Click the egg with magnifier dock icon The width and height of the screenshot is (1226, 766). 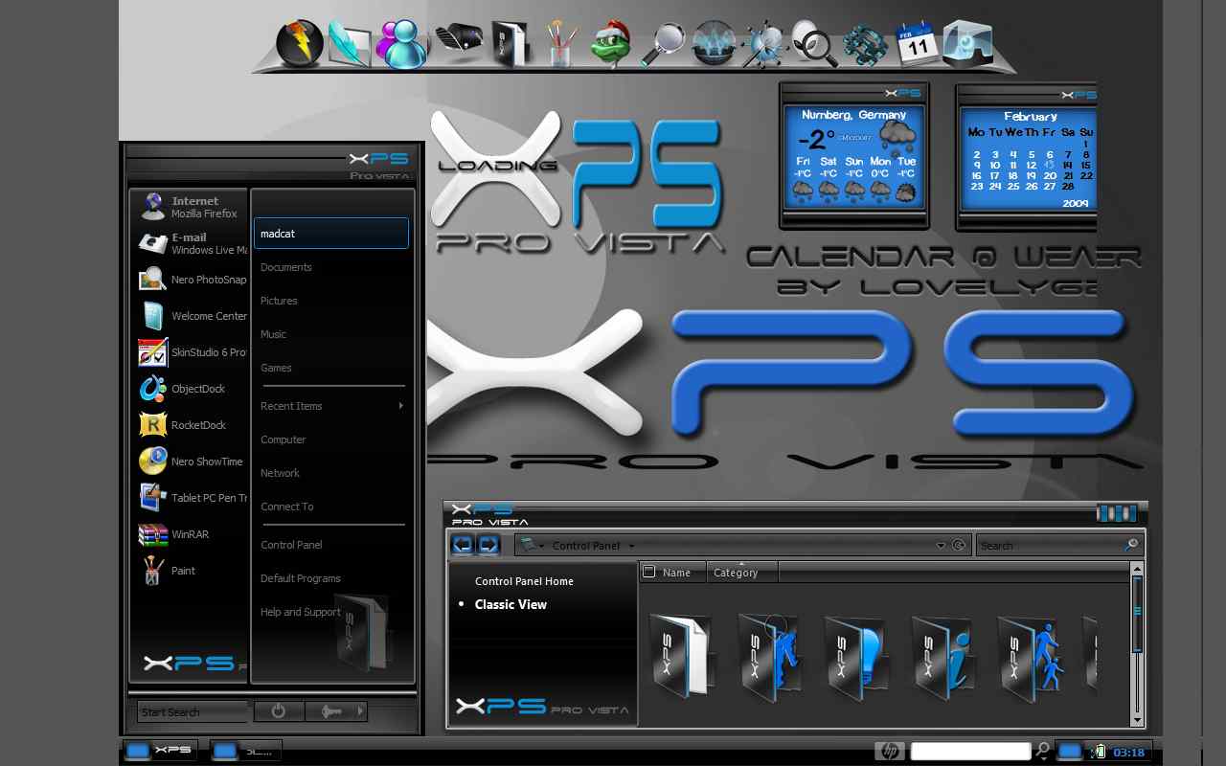pos(814,44)
